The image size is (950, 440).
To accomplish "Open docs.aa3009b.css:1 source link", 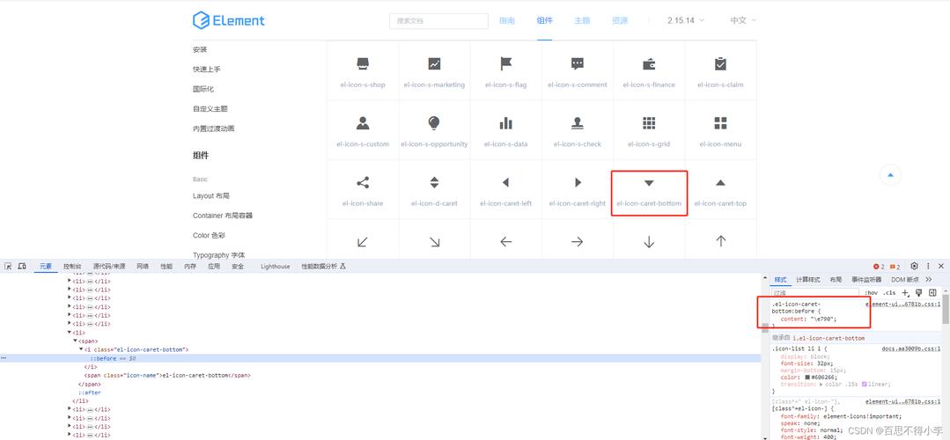I will [912, 348].
